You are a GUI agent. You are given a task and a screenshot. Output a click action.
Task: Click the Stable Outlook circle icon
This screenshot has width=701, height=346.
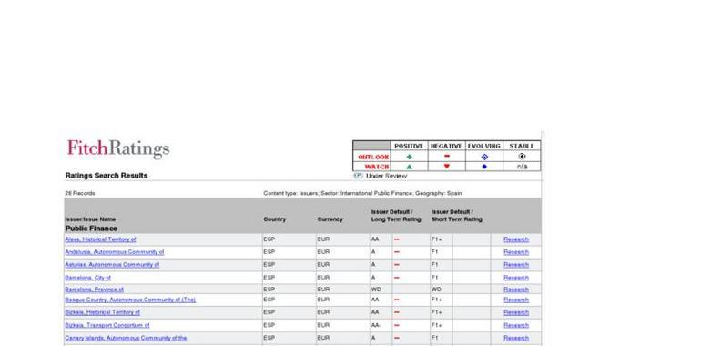tap(522, 157)
